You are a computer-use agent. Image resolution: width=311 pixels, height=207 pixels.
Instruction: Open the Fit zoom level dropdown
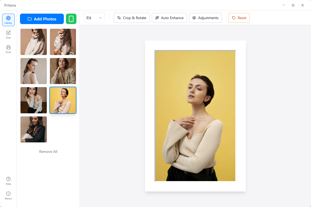(x=94, y=18)
